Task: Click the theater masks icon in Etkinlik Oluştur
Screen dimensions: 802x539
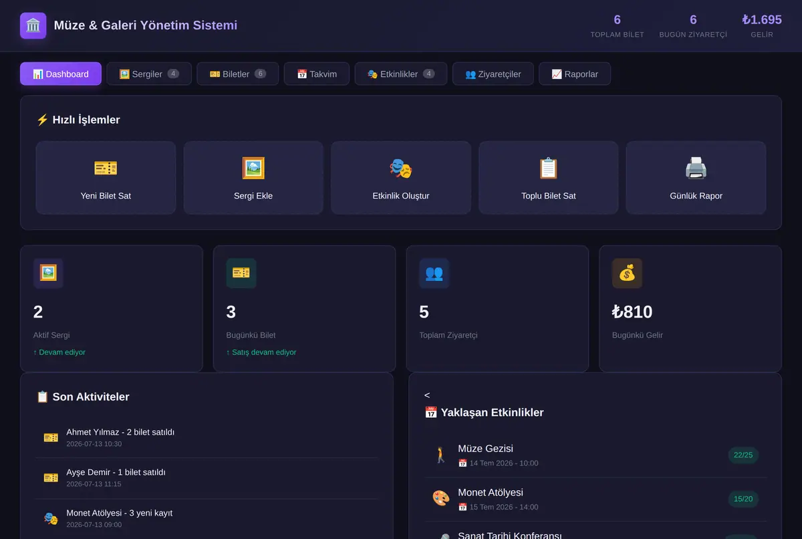Action: click(401, 168)
